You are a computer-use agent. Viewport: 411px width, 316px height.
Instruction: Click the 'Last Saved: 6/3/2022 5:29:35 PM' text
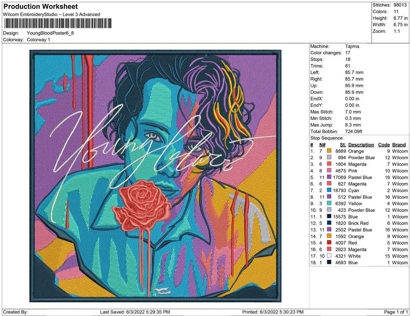[135, 312]
